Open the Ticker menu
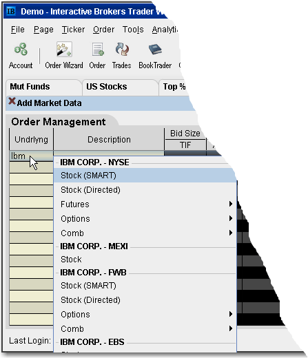308x358 pixels. (73, 30)
